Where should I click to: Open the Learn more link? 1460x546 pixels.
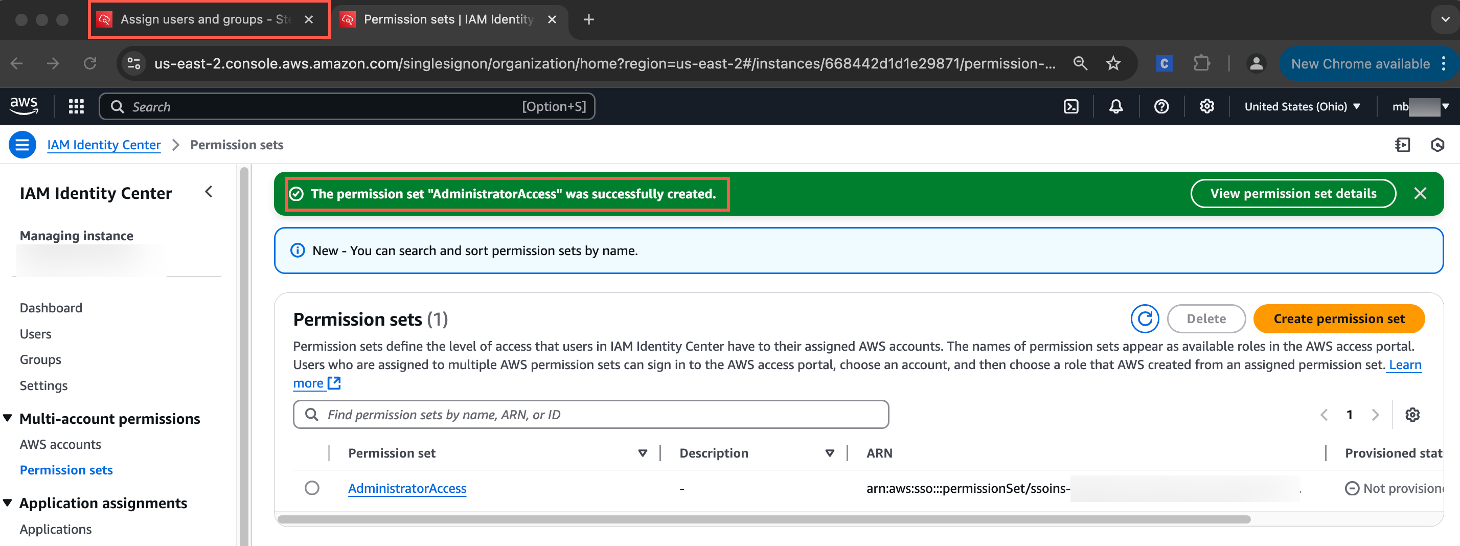click(1405, 365)
